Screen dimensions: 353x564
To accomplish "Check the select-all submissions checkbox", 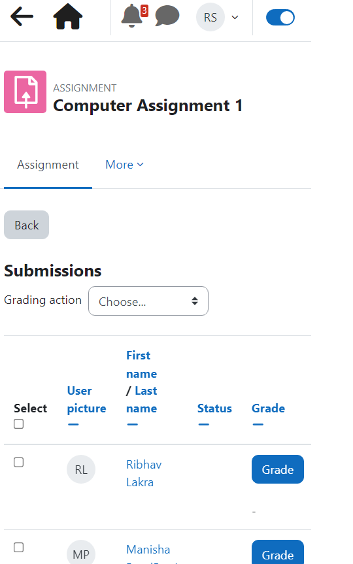I will coord(19,424).
